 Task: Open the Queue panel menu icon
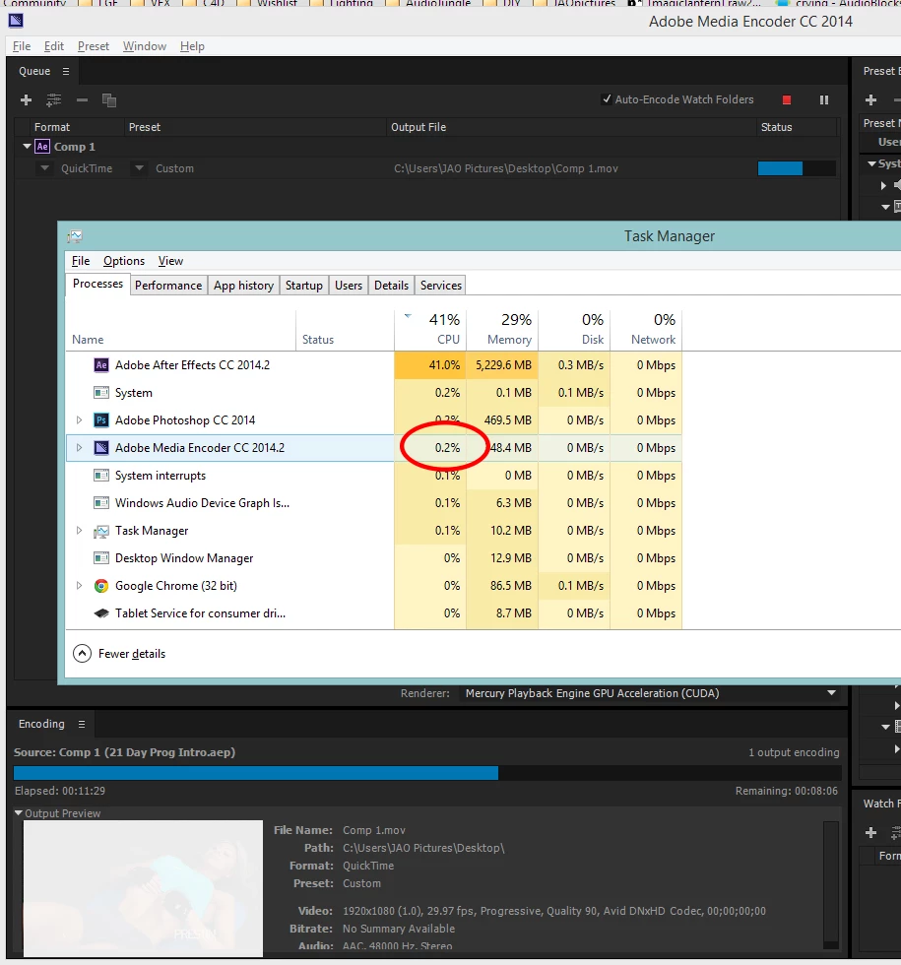click(x=66, y=71)
